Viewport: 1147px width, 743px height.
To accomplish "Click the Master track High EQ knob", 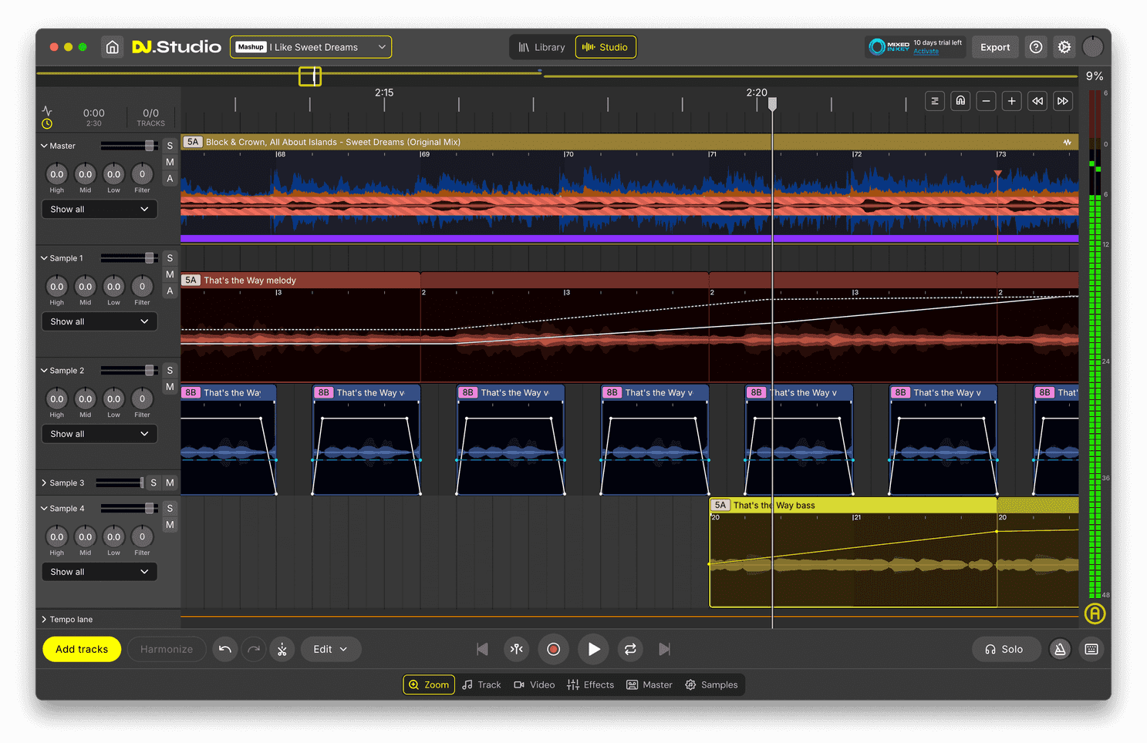I will [x=57, y=174].
